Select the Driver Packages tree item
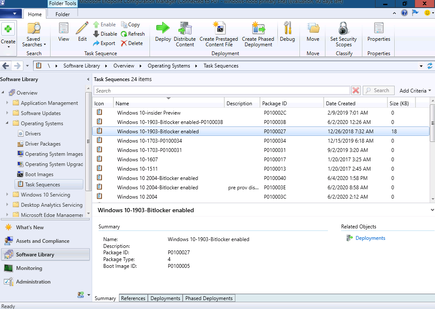The height and width of the screenshot is (309, 435). tap(43, 143)
